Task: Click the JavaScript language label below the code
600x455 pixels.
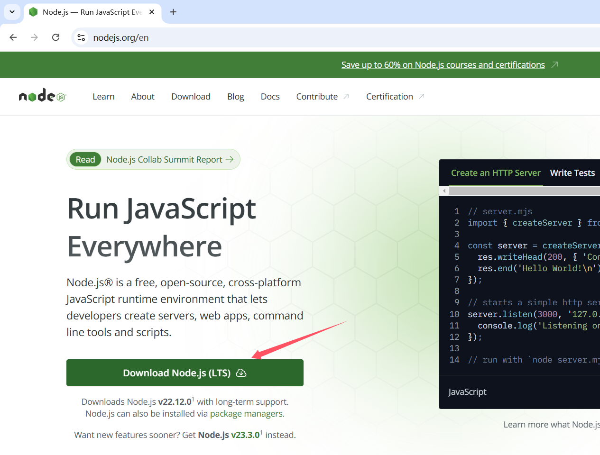Action: tap(467, 392)
